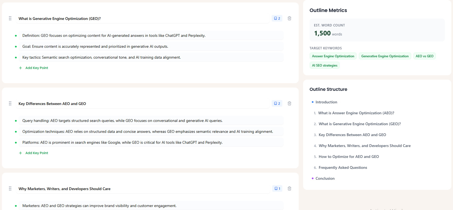Edit the 'Platforms: AEO is prominent' key point
The width and height of the screenshot is (453, 210).
[150, 142]
